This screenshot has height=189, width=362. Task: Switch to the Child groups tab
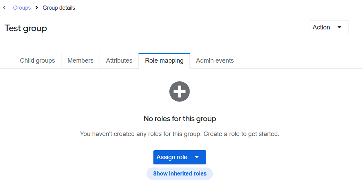pyautogui.click(x=37, y=61)
